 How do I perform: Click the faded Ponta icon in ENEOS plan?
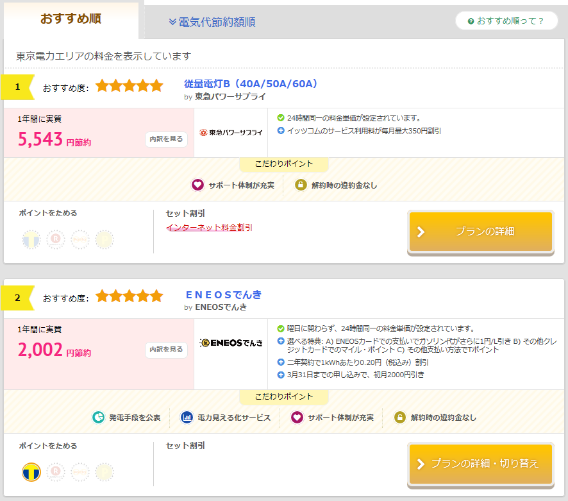(80, 472)
